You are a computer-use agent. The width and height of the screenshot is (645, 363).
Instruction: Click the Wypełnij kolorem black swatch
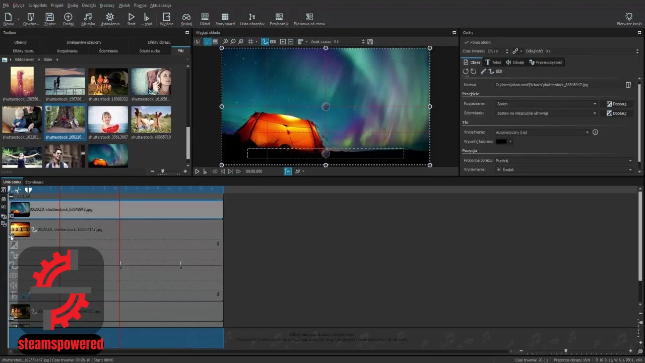501,142
